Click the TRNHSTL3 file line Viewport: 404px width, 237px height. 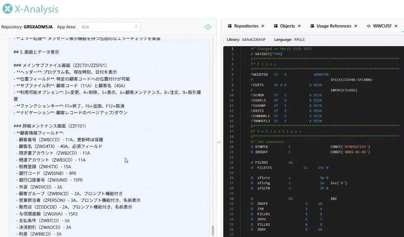[x=286, y=121]
